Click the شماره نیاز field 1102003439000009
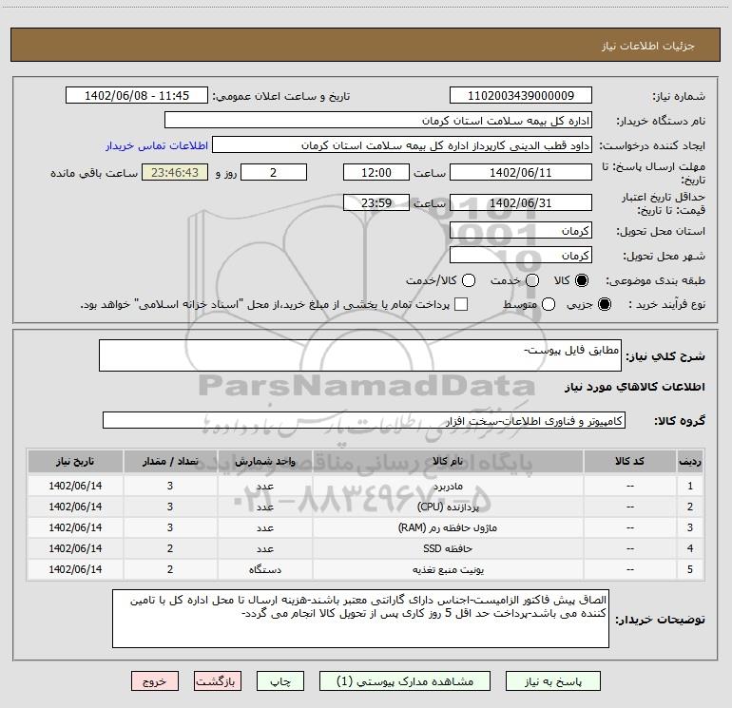Screen dimensions: 732x708 (x=521, y=95)
